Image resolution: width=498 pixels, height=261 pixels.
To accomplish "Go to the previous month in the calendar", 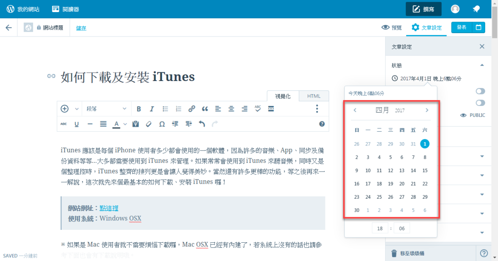I will pos(355,110).
